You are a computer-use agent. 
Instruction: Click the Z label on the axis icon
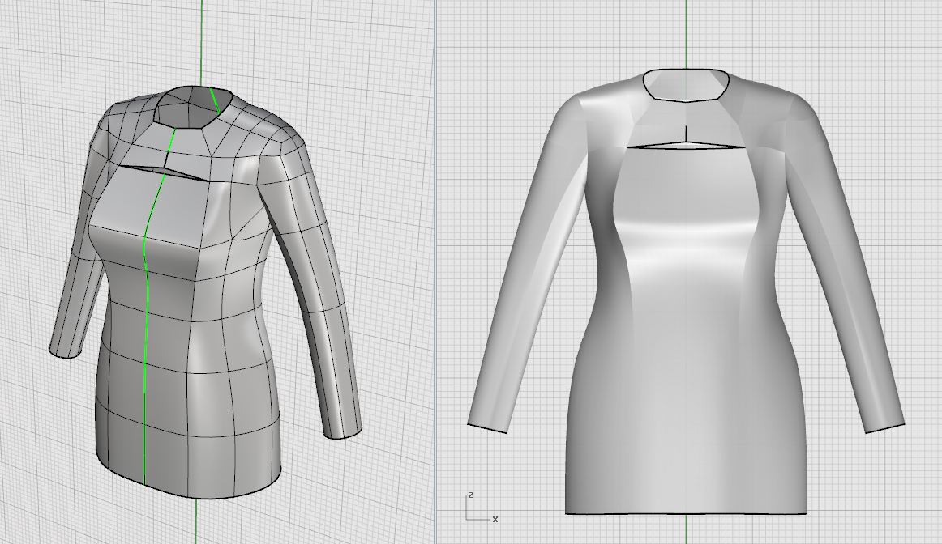pos(471,495)
